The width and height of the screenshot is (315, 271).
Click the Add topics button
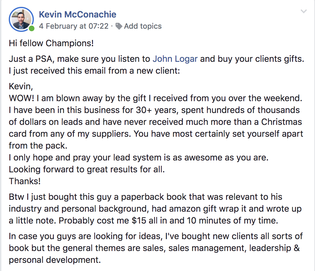pyautogui.click(x=142, y=26)
